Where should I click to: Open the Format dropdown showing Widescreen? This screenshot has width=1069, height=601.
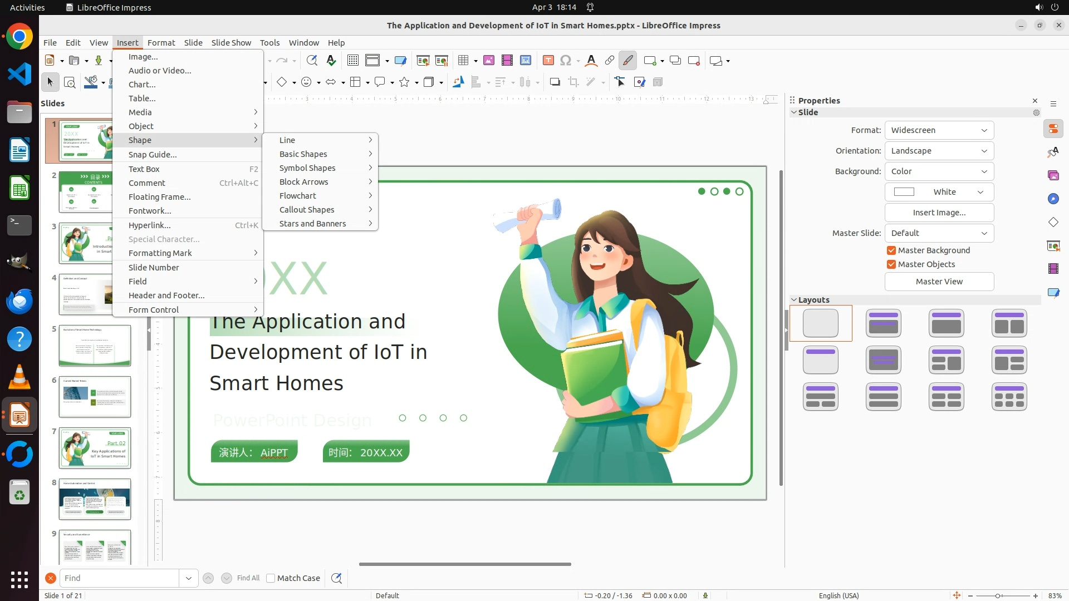coord(939,130)
